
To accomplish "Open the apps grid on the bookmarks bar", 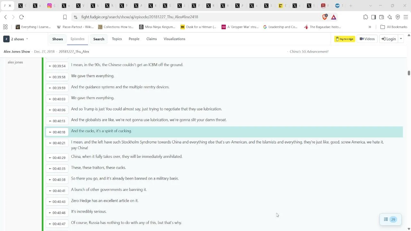I will point(5,27).
